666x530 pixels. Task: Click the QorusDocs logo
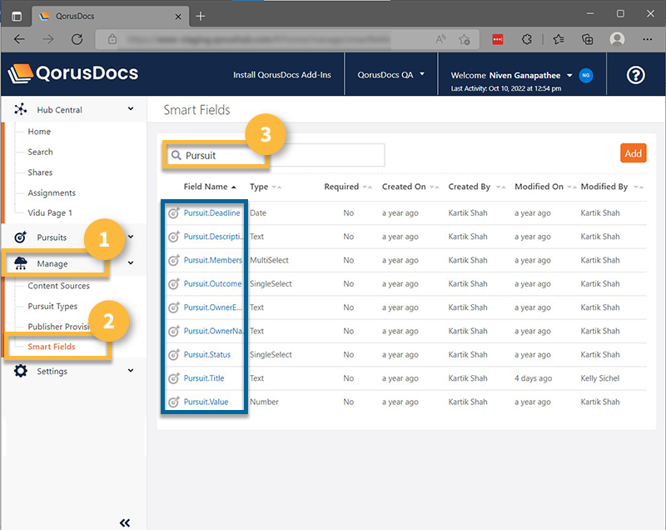click(x=73, y=73)
